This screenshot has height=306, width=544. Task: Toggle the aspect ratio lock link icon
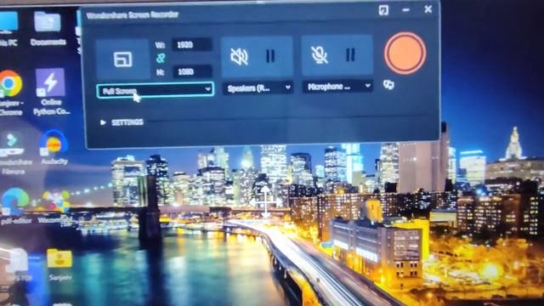161,59
